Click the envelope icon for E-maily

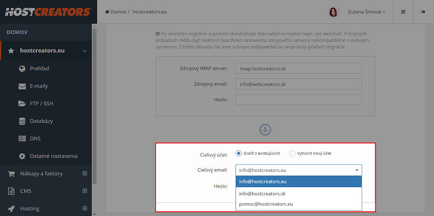[x=22, y=86]
